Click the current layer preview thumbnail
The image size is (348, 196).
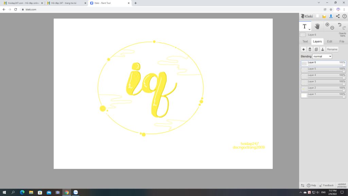pos(303,35)
